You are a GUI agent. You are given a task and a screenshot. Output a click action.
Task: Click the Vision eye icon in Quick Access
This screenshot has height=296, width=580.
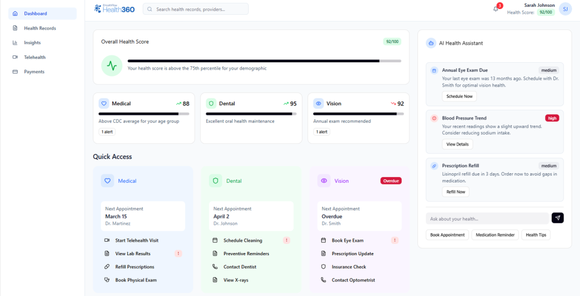324,181
